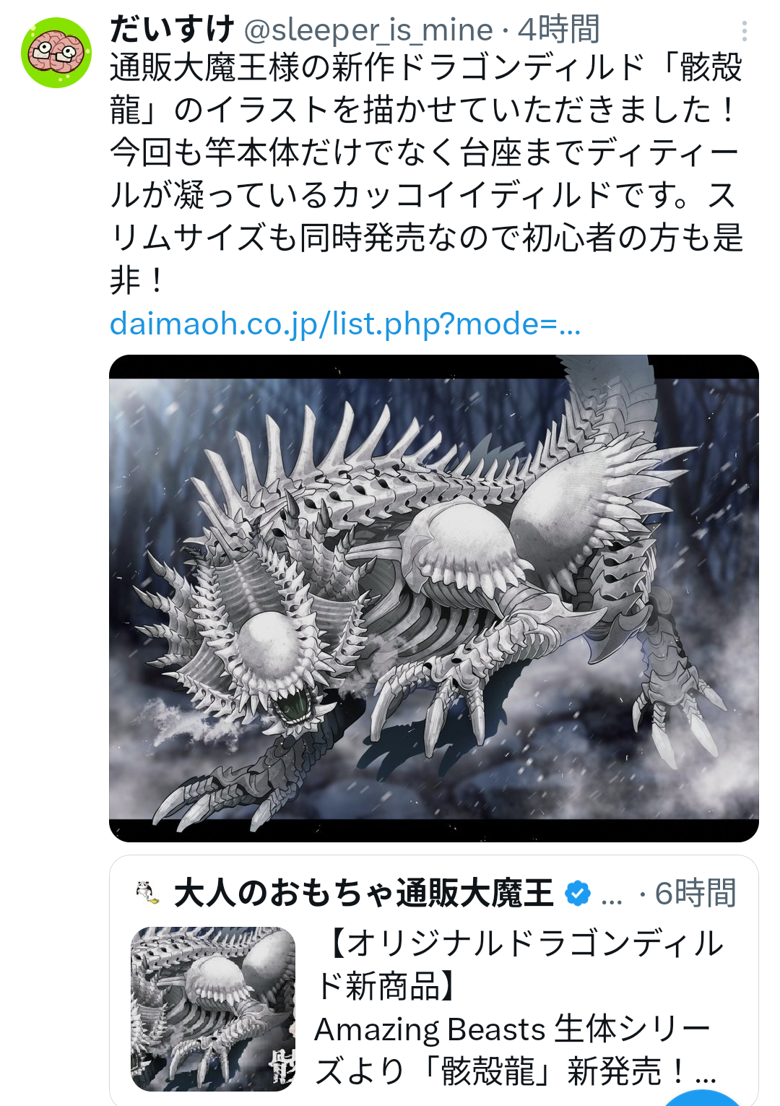Viewport: 780px width, 1106px height.
Task: Tap the blue floating compose button
Action: 702,1098
